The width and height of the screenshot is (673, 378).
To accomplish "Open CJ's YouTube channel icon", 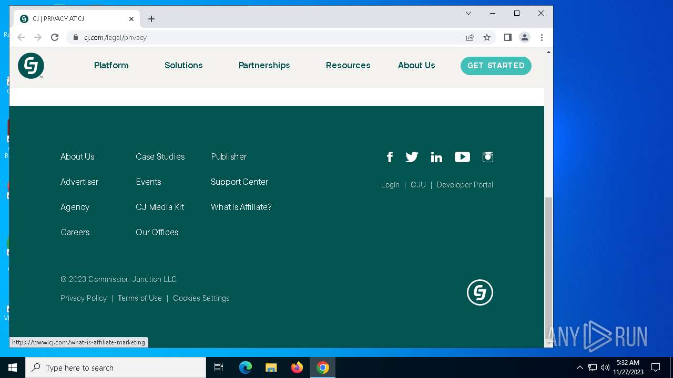I will 462,157.
